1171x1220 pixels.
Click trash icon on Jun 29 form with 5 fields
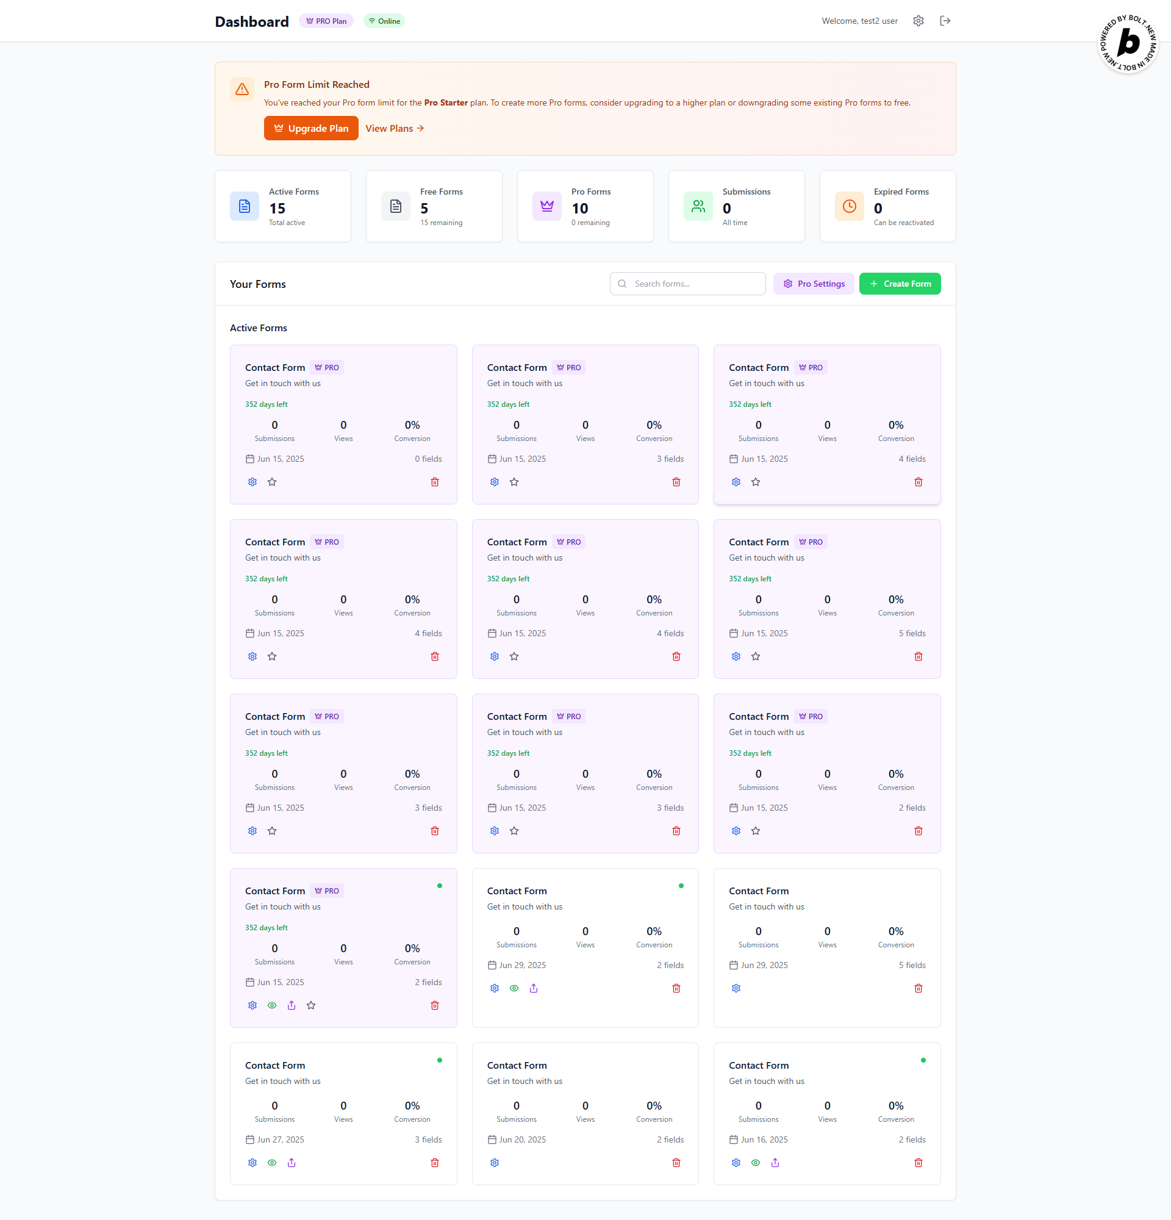(918, 988)
